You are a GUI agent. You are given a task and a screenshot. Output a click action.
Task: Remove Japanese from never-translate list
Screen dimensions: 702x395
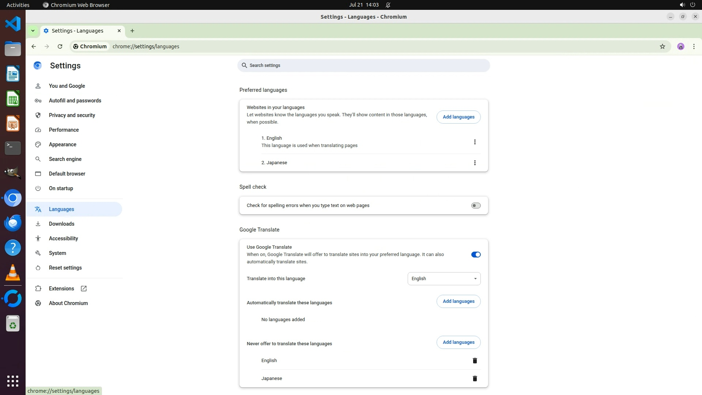(475, 379)
